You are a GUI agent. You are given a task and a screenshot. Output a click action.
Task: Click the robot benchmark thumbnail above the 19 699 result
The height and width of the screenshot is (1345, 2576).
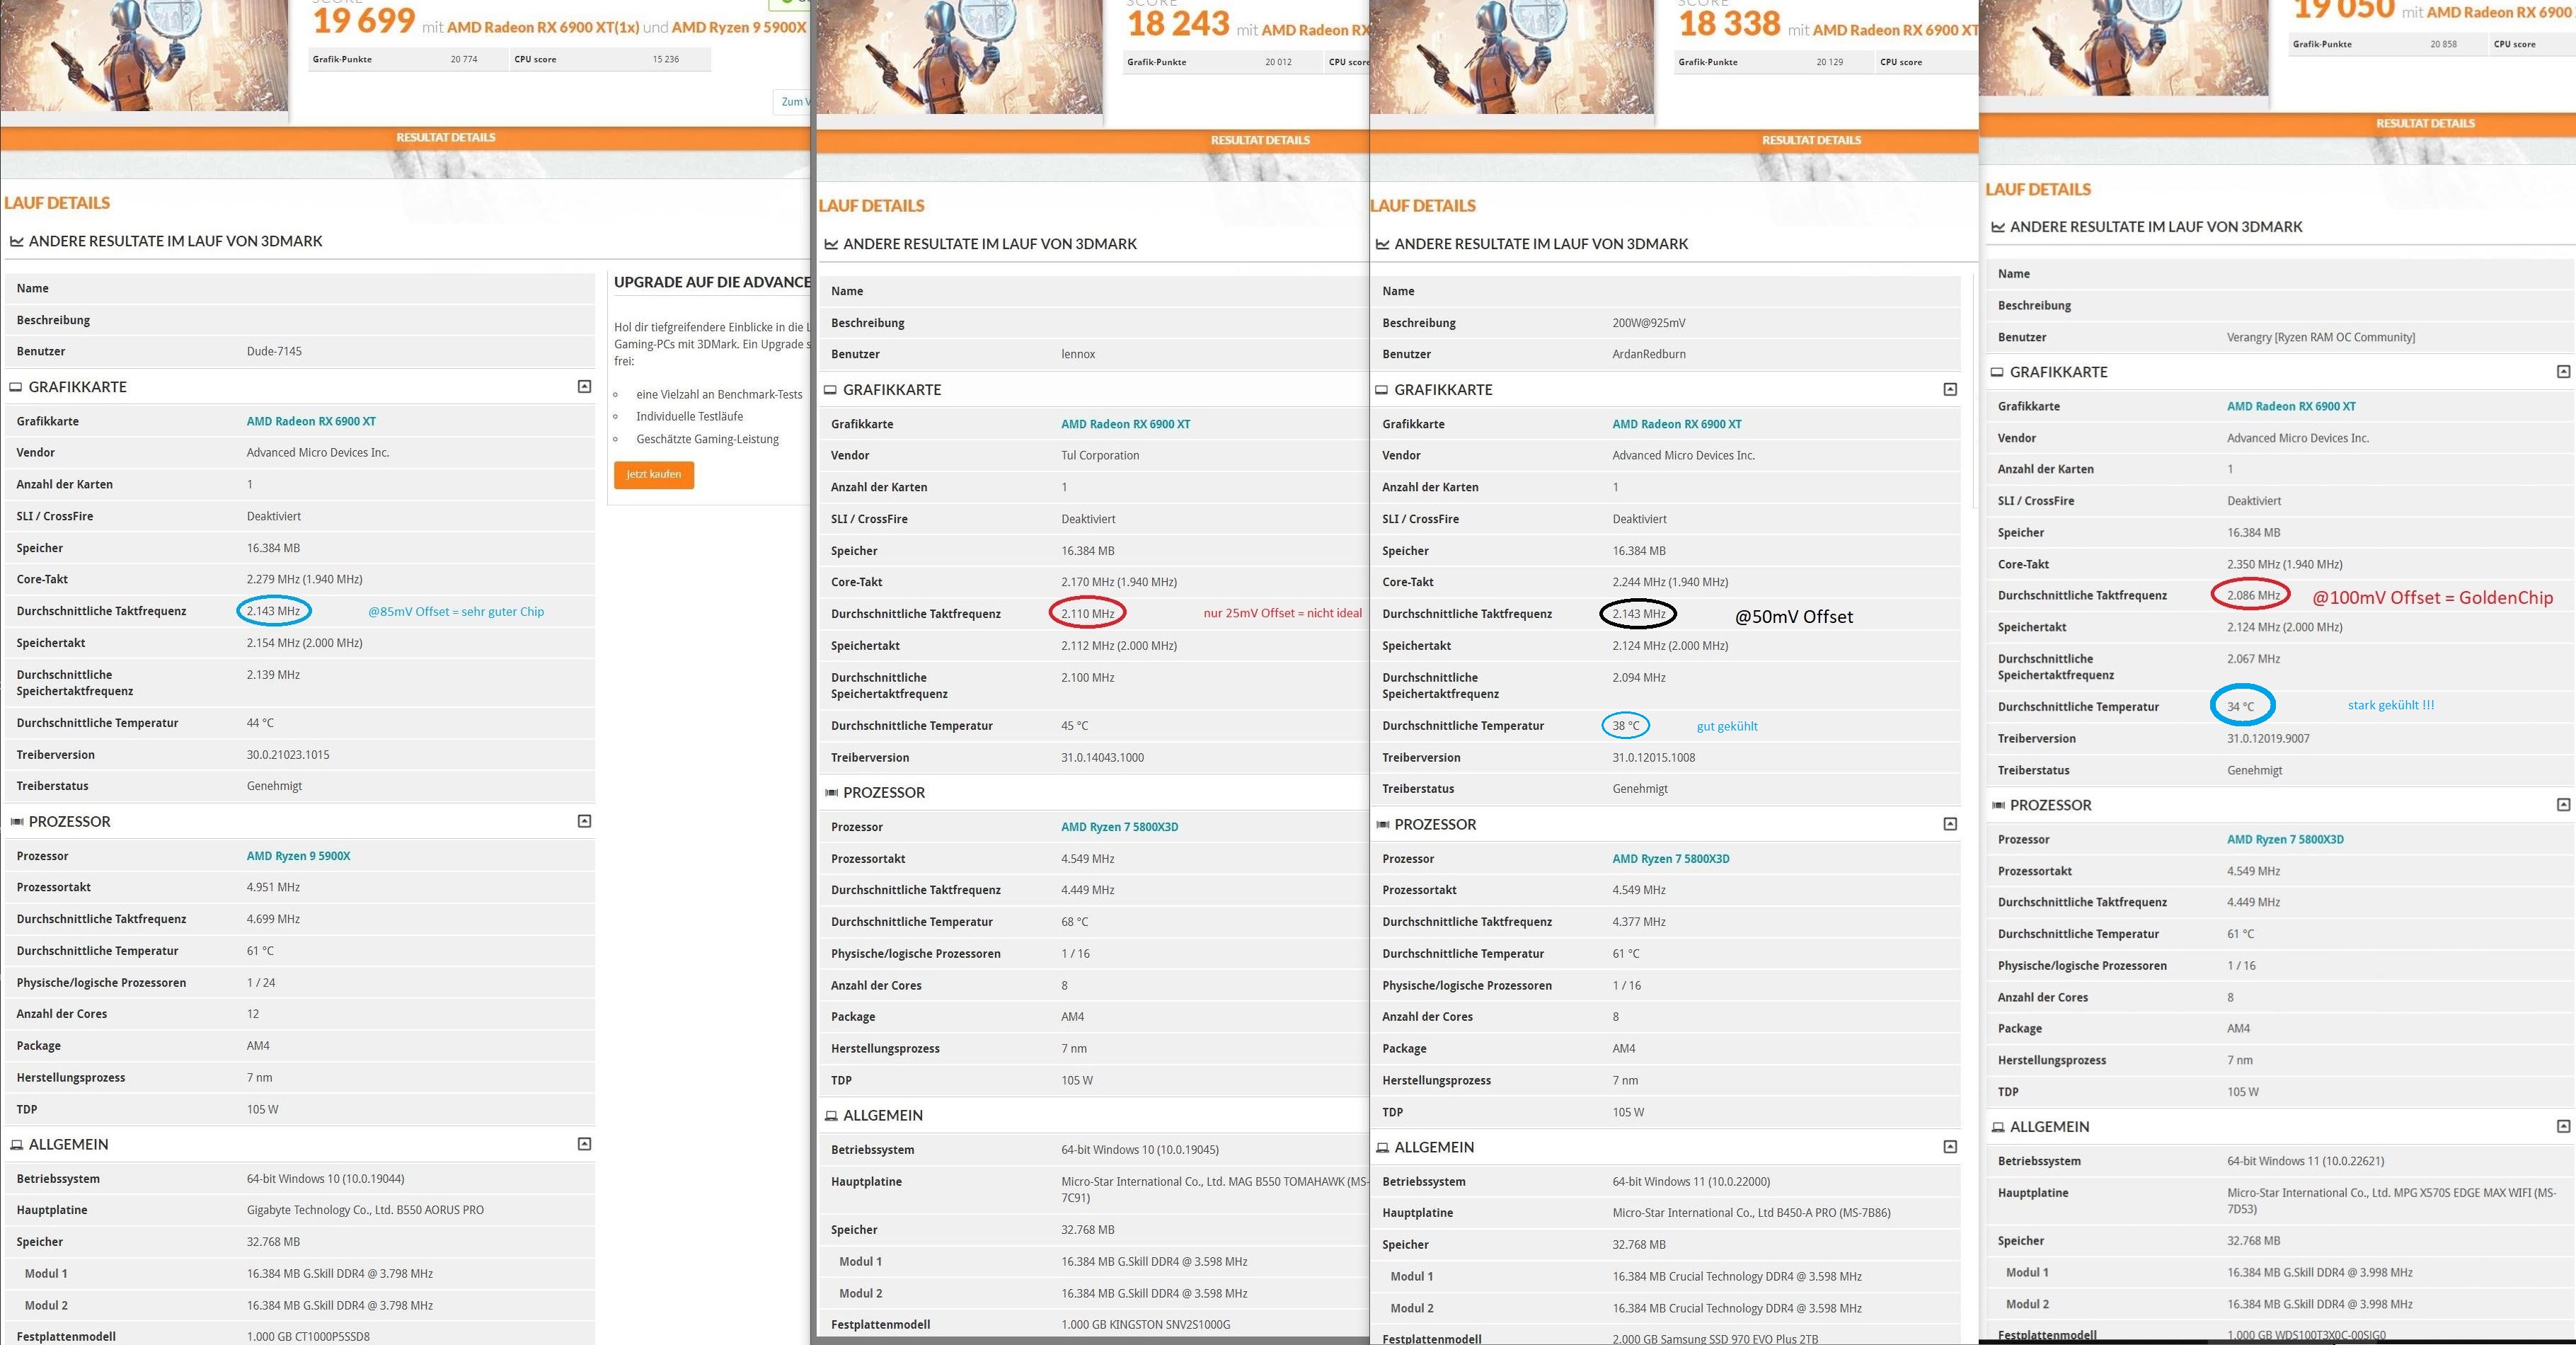click(144, 55)
